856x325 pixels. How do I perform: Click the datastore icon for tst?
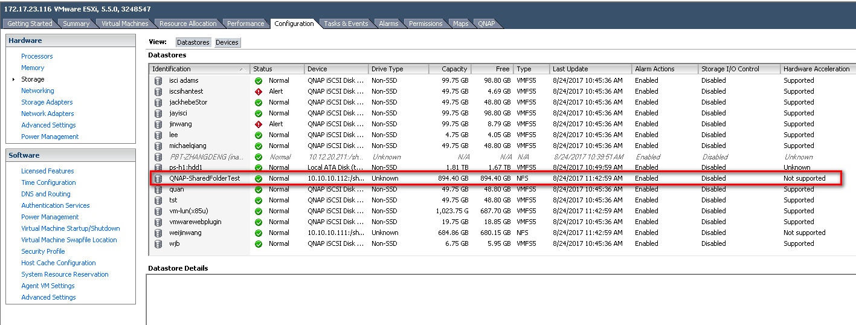(x=158, y=200)
